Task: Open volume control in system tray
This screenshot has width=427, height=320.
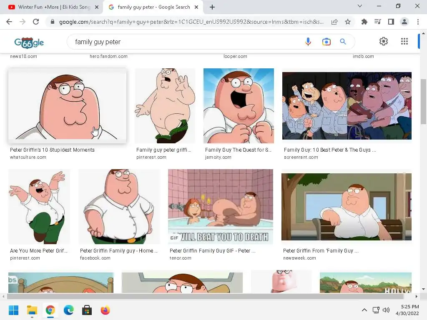Action: point(386,310)
